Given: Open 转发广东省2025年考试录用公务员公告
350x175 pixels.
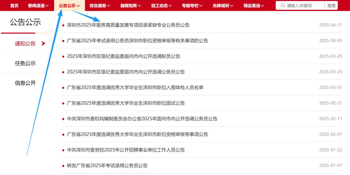Looking at the screenshot, I should tap(107, 166).
